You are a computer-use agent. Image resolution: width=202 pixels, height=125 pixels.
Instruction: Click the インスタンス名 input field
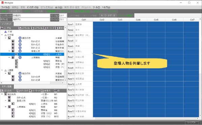(x=31, y=16)
